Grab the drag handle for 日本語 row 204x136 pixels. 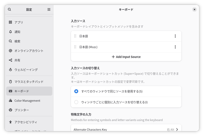75,36
